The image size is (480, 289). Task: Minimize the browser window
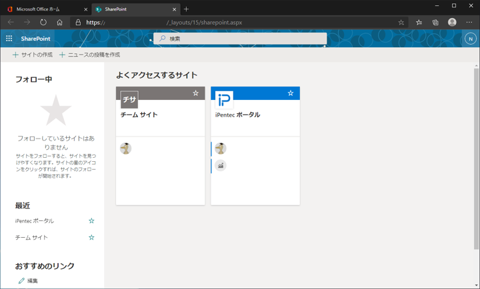(437, 6)
